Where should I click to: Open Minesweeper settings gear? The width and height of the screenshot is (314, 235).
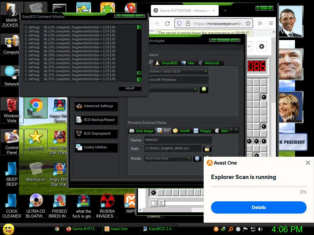[x=262, y=47]
